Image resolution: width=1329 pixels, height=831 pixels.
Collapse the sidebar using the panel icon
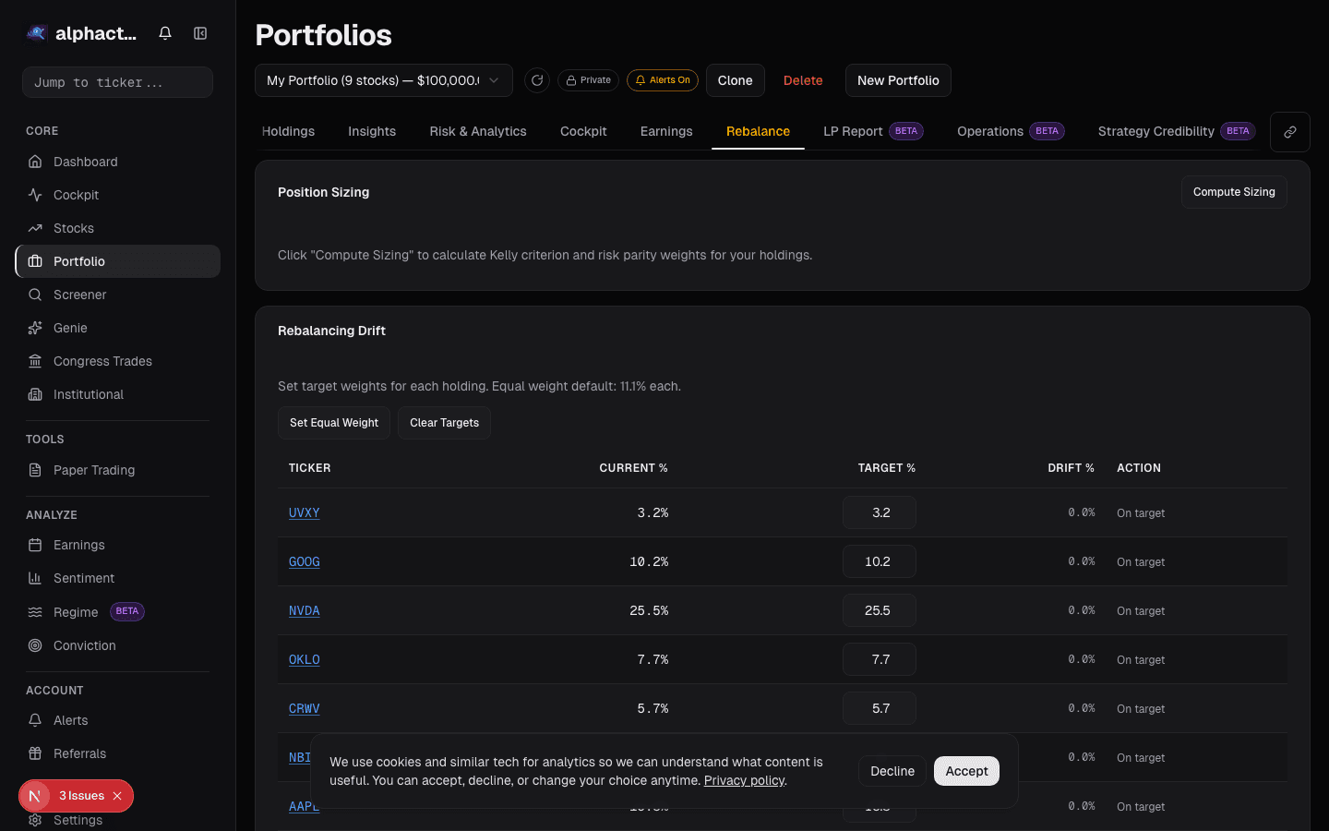[200, 32]
